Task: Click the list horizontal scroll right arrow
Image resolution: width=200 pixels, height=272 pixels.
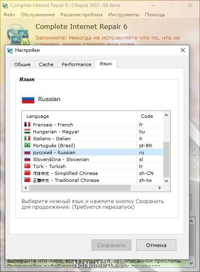Action: (159, 188)
